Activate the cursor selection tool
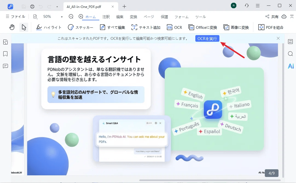Viewport: 296px width, 183px height. coord(24,27)
